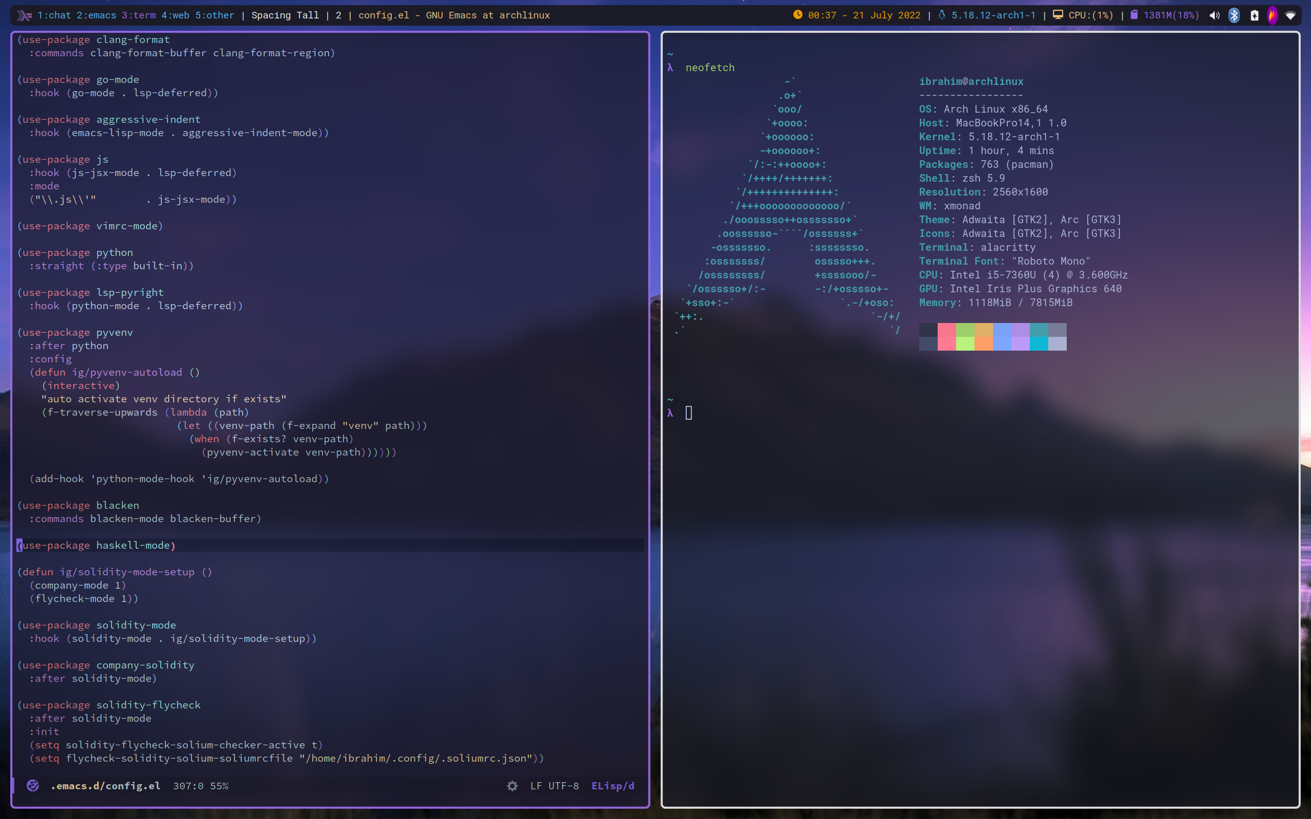Click the Tux penguin kernel icon

click(942, 15)
